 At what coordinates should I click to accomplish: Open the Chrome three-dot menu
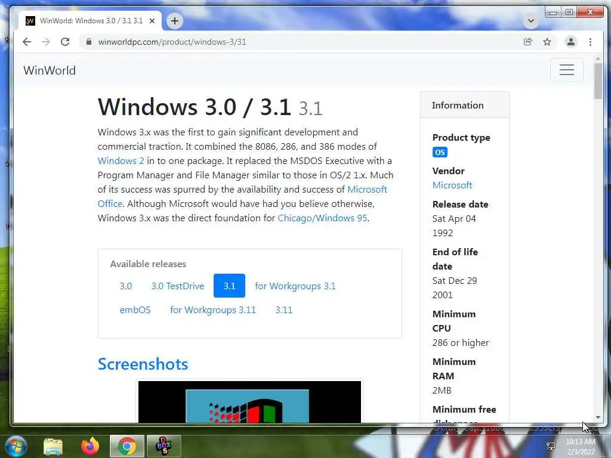590,42
